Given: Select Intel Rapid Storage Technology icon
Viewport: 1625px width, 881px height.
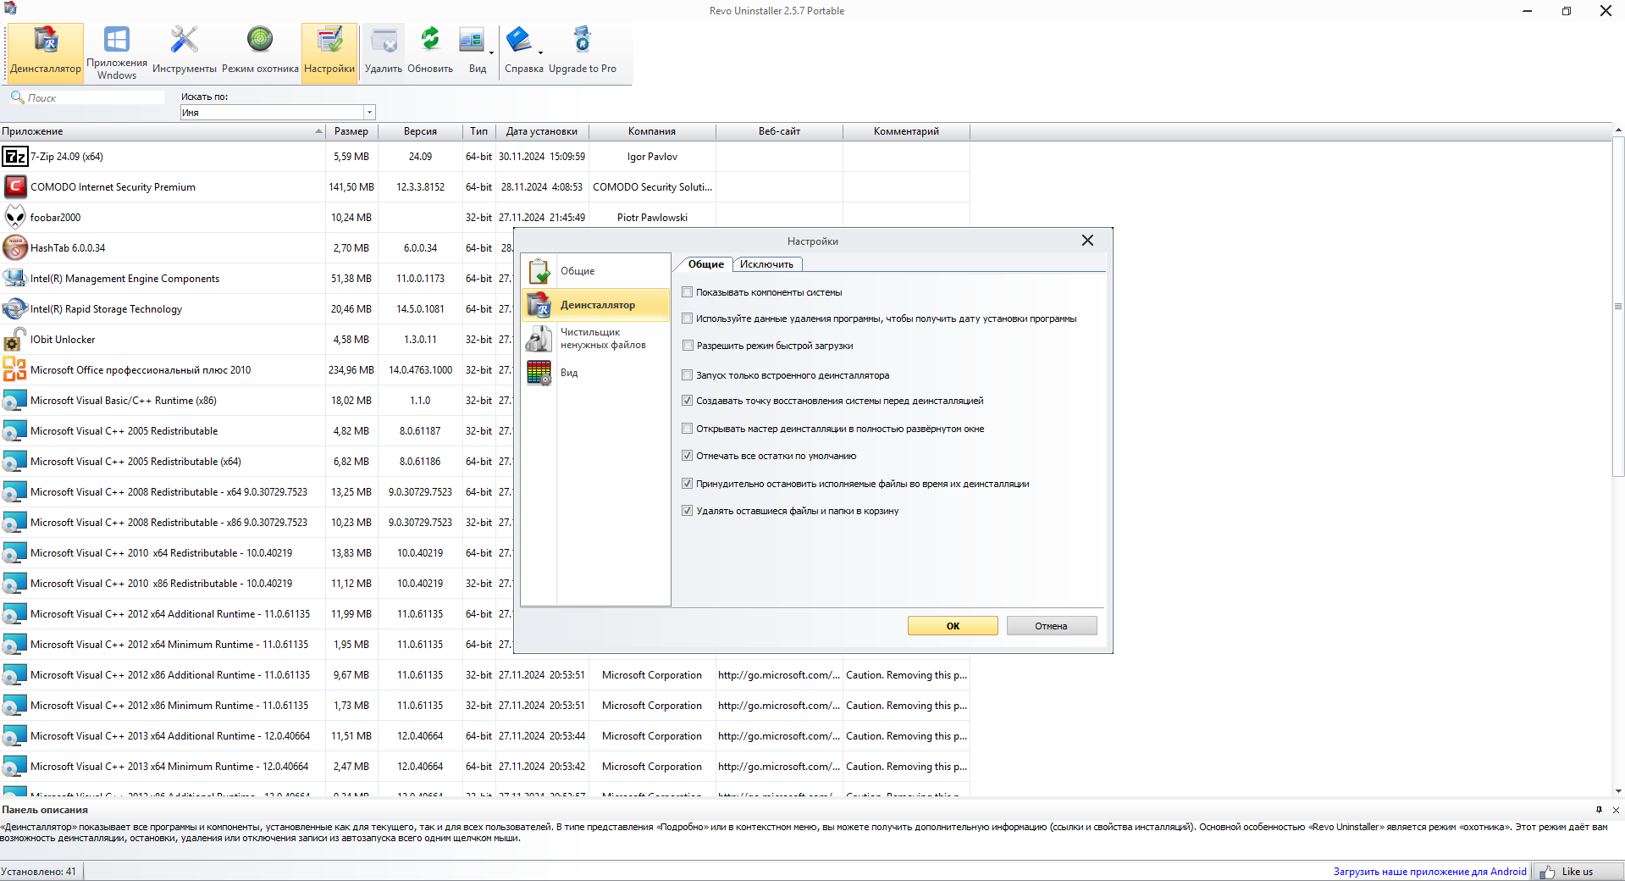Looking at the screenshot, I should [15, 309].
